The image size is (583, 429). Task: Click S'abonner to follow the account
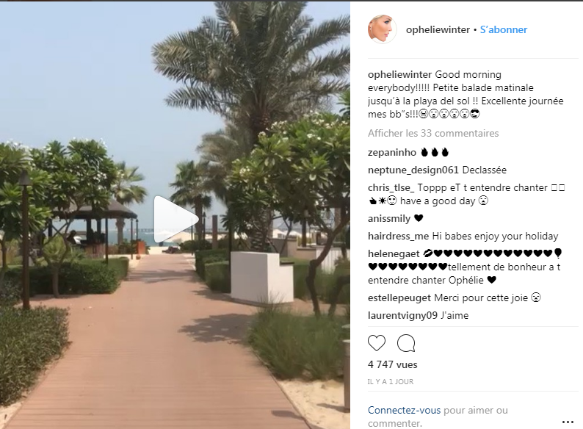[x=504, y=30]
